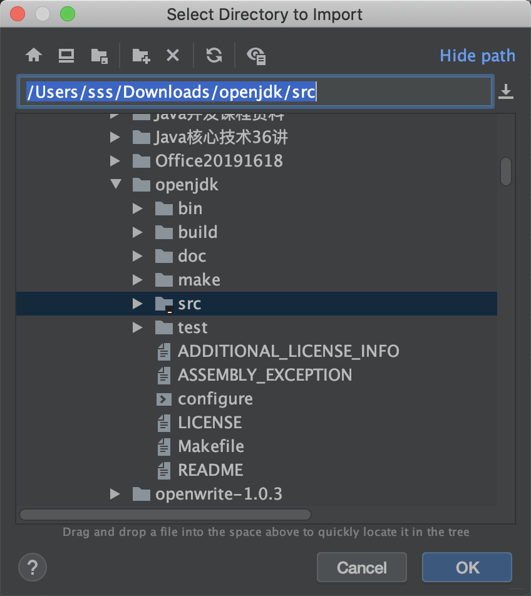531x596 pixels.
Task: Select the openjdk row label
Action: 187,185
